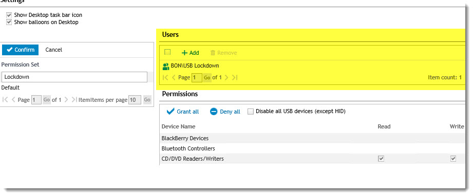Click Deny all permissions
473x196 pixels.
click(x=225, y=112)
